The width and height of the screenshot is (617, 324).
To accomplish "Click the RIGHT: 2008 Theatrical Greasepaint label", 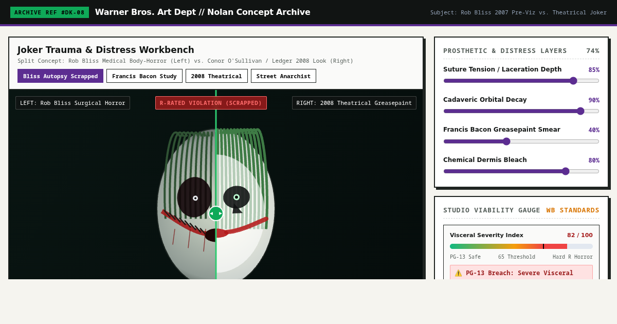I will coord(354,103).
